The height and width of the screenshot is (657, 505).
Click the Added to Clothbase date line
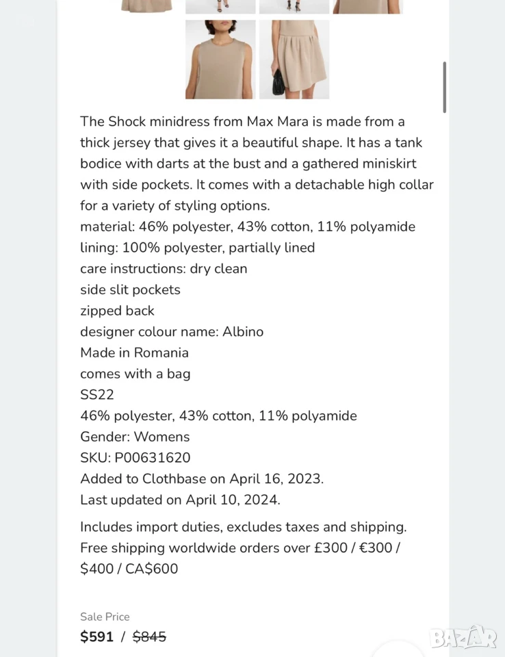pyautogui.click(x=202, y=478)
